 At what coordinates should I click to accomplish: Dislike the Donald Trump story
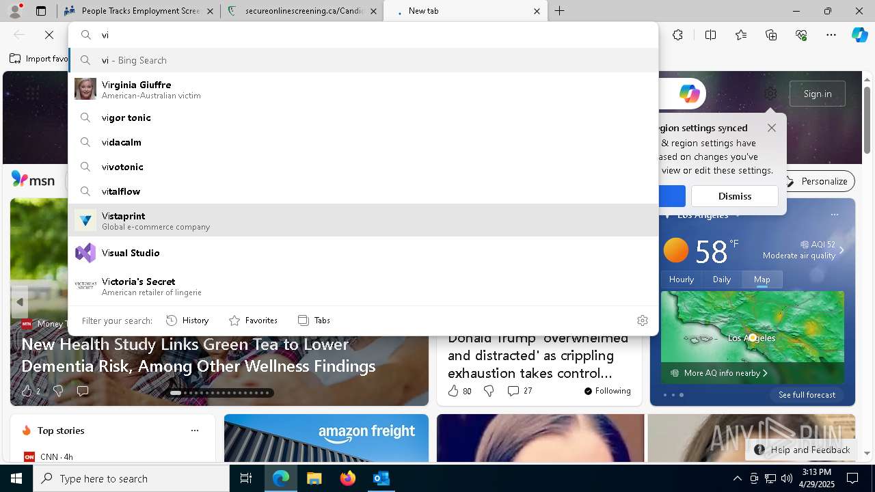tap(489, 391)
